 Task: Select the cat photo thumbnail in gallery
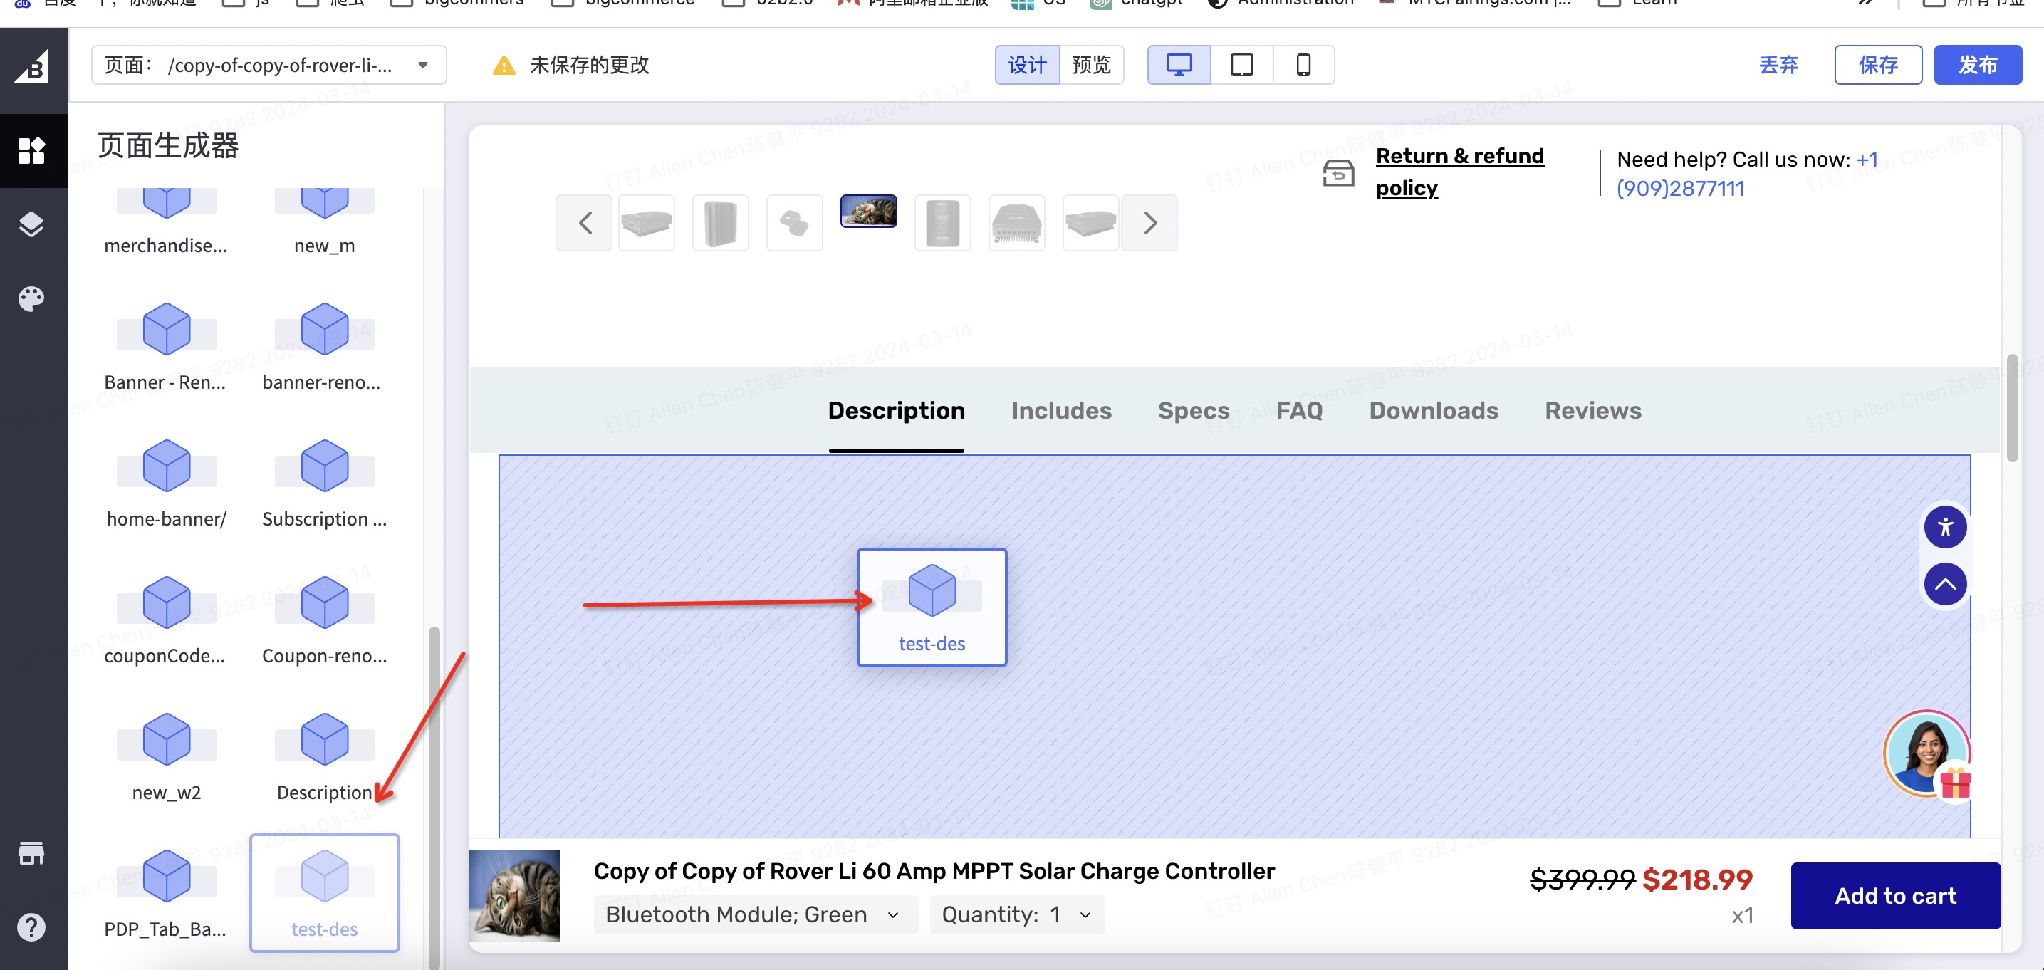coord(868,211)
